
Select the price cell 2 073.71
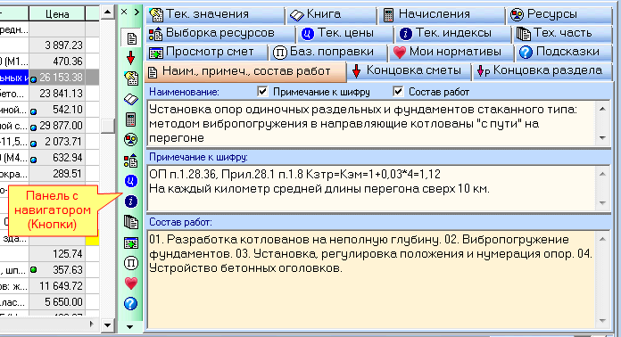coord(56,142)
